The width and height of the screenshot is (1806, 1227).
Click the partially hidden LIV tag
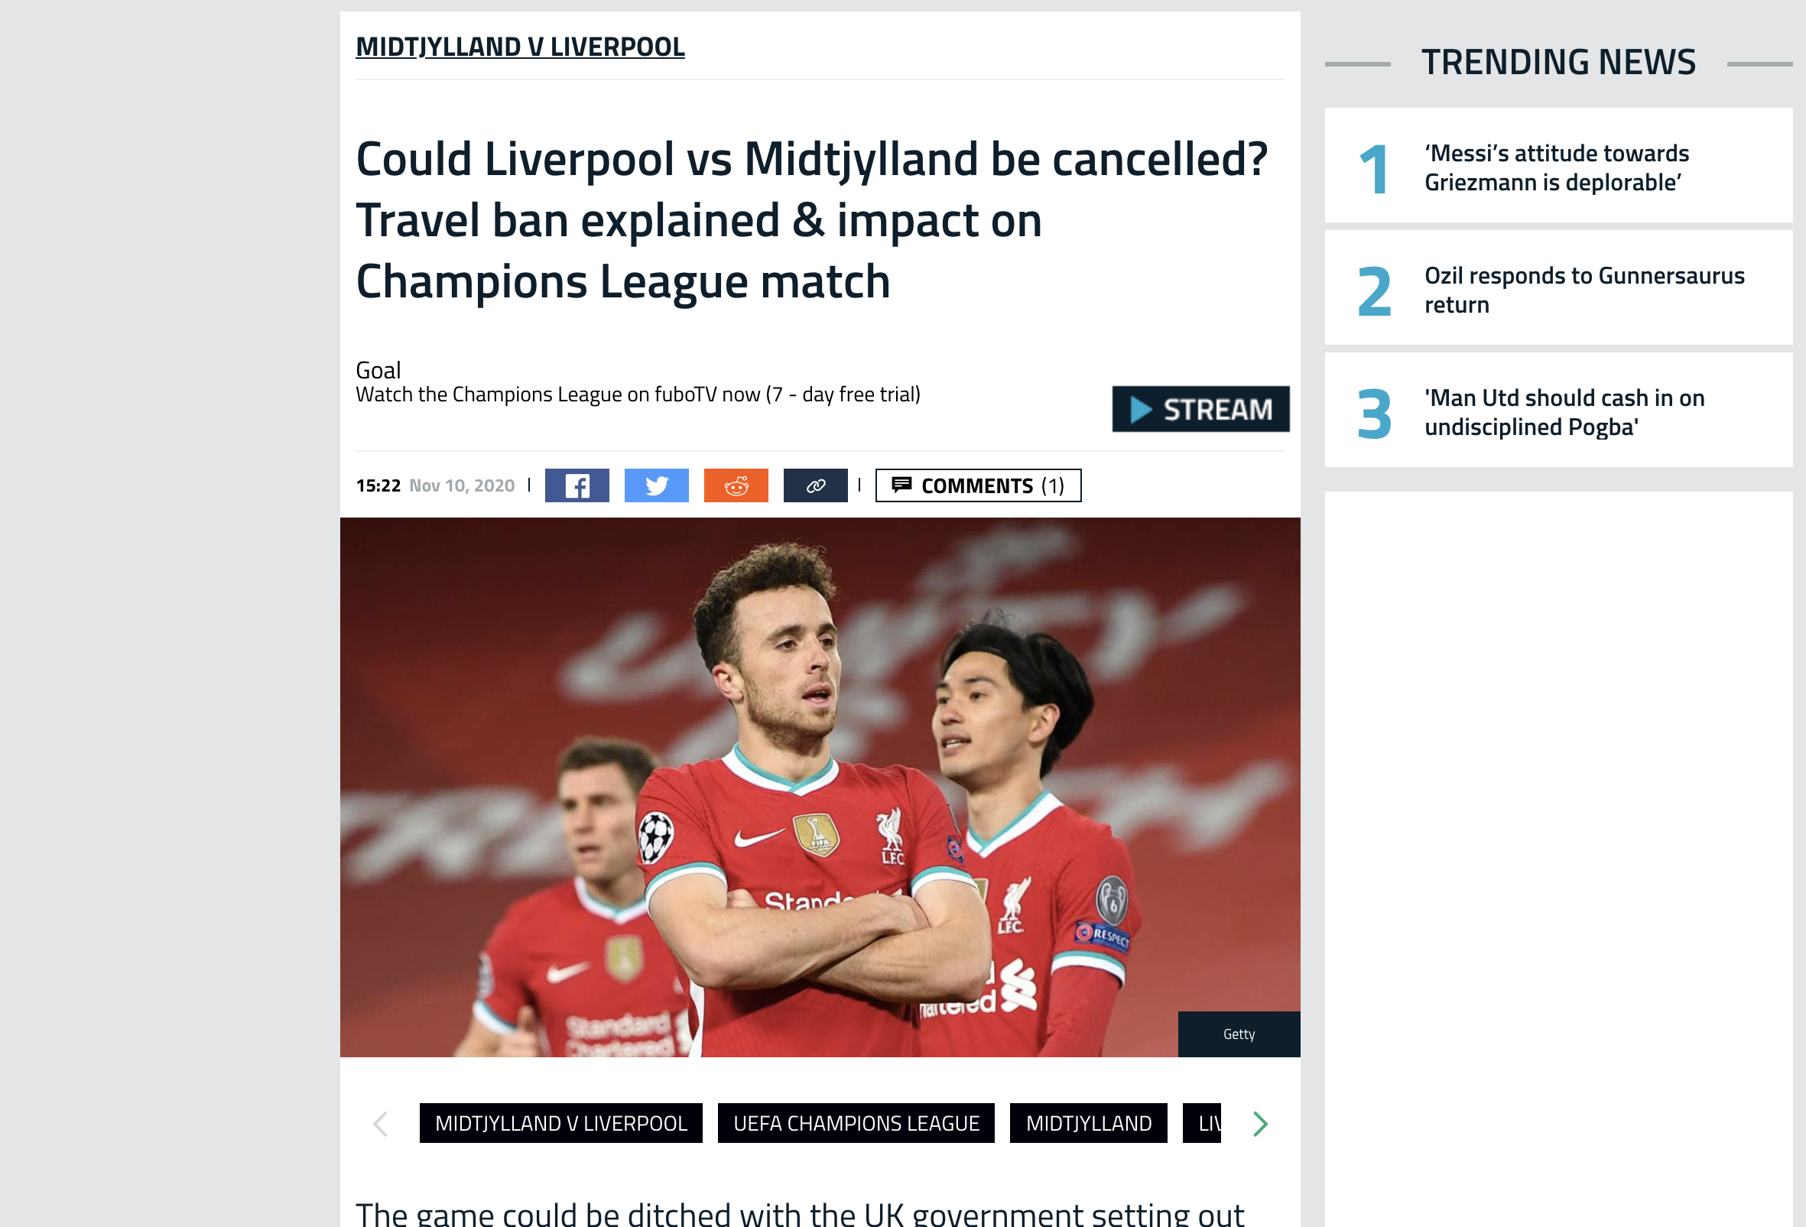1202,1124
